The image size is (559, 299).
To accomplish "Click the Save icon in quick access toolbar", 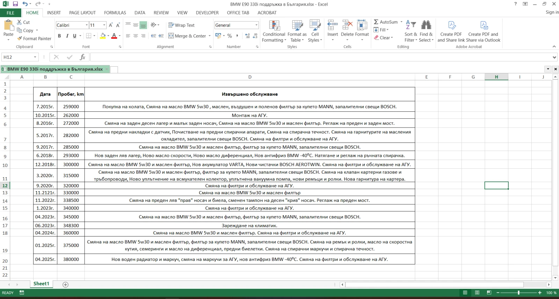I will point(15,4).
